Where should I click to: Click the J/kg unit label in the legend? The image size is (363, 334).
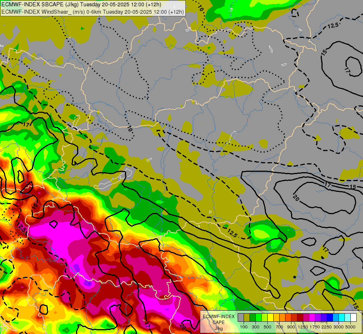point(218,329)
